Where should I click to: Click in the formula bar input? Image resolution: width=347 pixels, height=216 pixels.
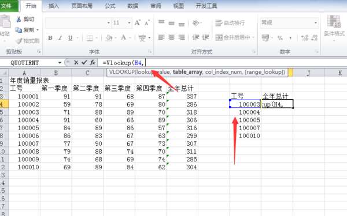[x=223, y=63]
